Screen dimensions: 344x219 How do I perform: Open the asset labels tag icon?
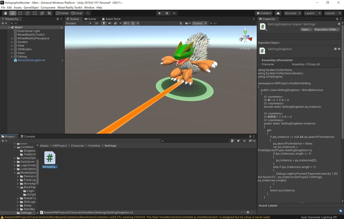[x=340, y=211]
